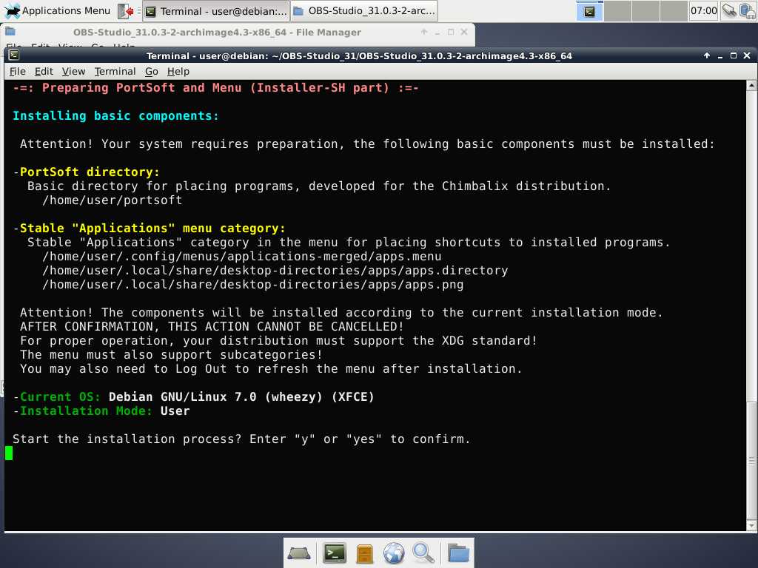This screenshot has height=568, width=758.
Task: Switch to OBS-Studio File Manager taskbar button
Action: point(364,11)
